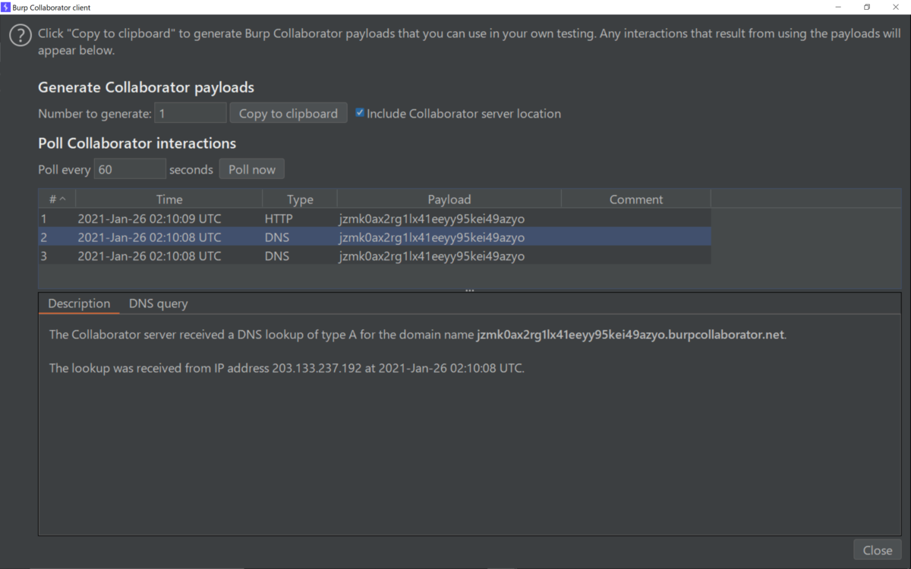This screenshot has width=911, height=569.
Task: Sort by the Comment column header
Action: (x=636, y=199)
